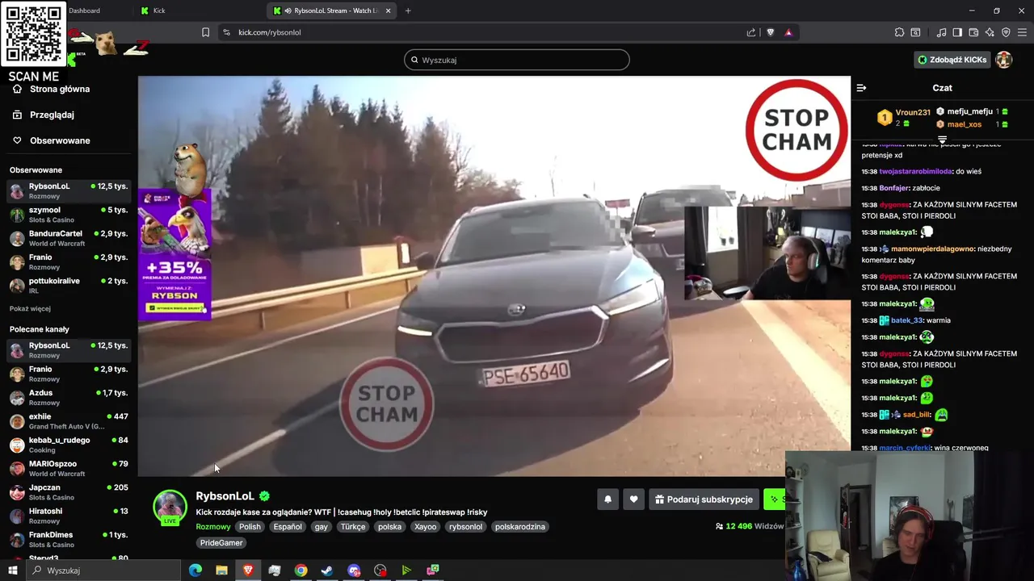The image size is (1034, 581).
Task: Click the notification bell for RybsonLoL
Action: click(x=608, y=499)
